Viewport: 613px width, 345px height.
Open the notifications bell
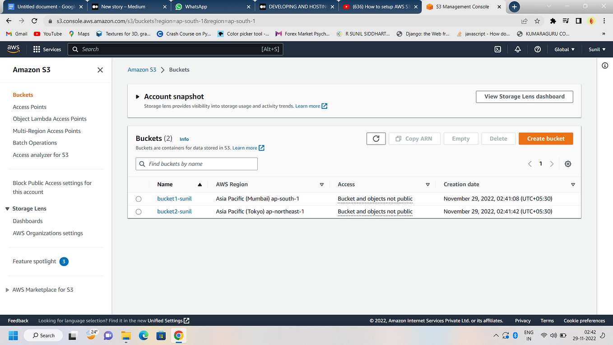(517, 49)
